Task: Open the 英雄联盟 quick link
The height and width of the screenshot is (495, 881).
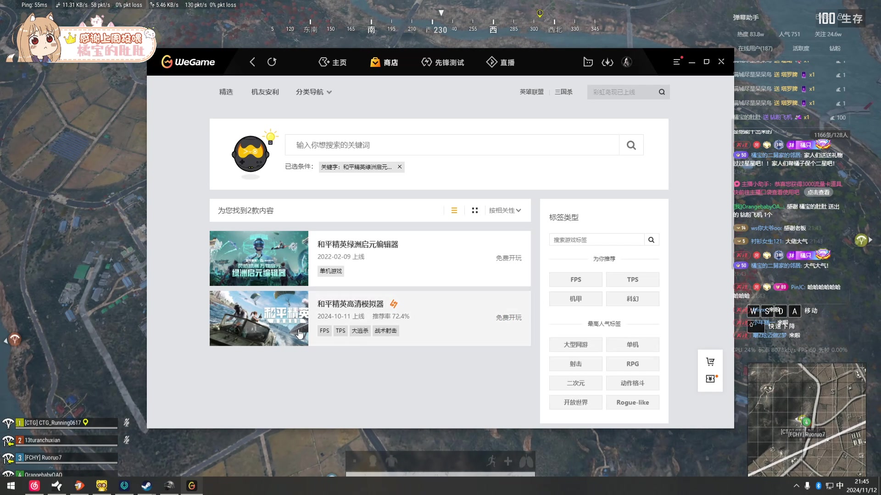Action: coord(531,92)
